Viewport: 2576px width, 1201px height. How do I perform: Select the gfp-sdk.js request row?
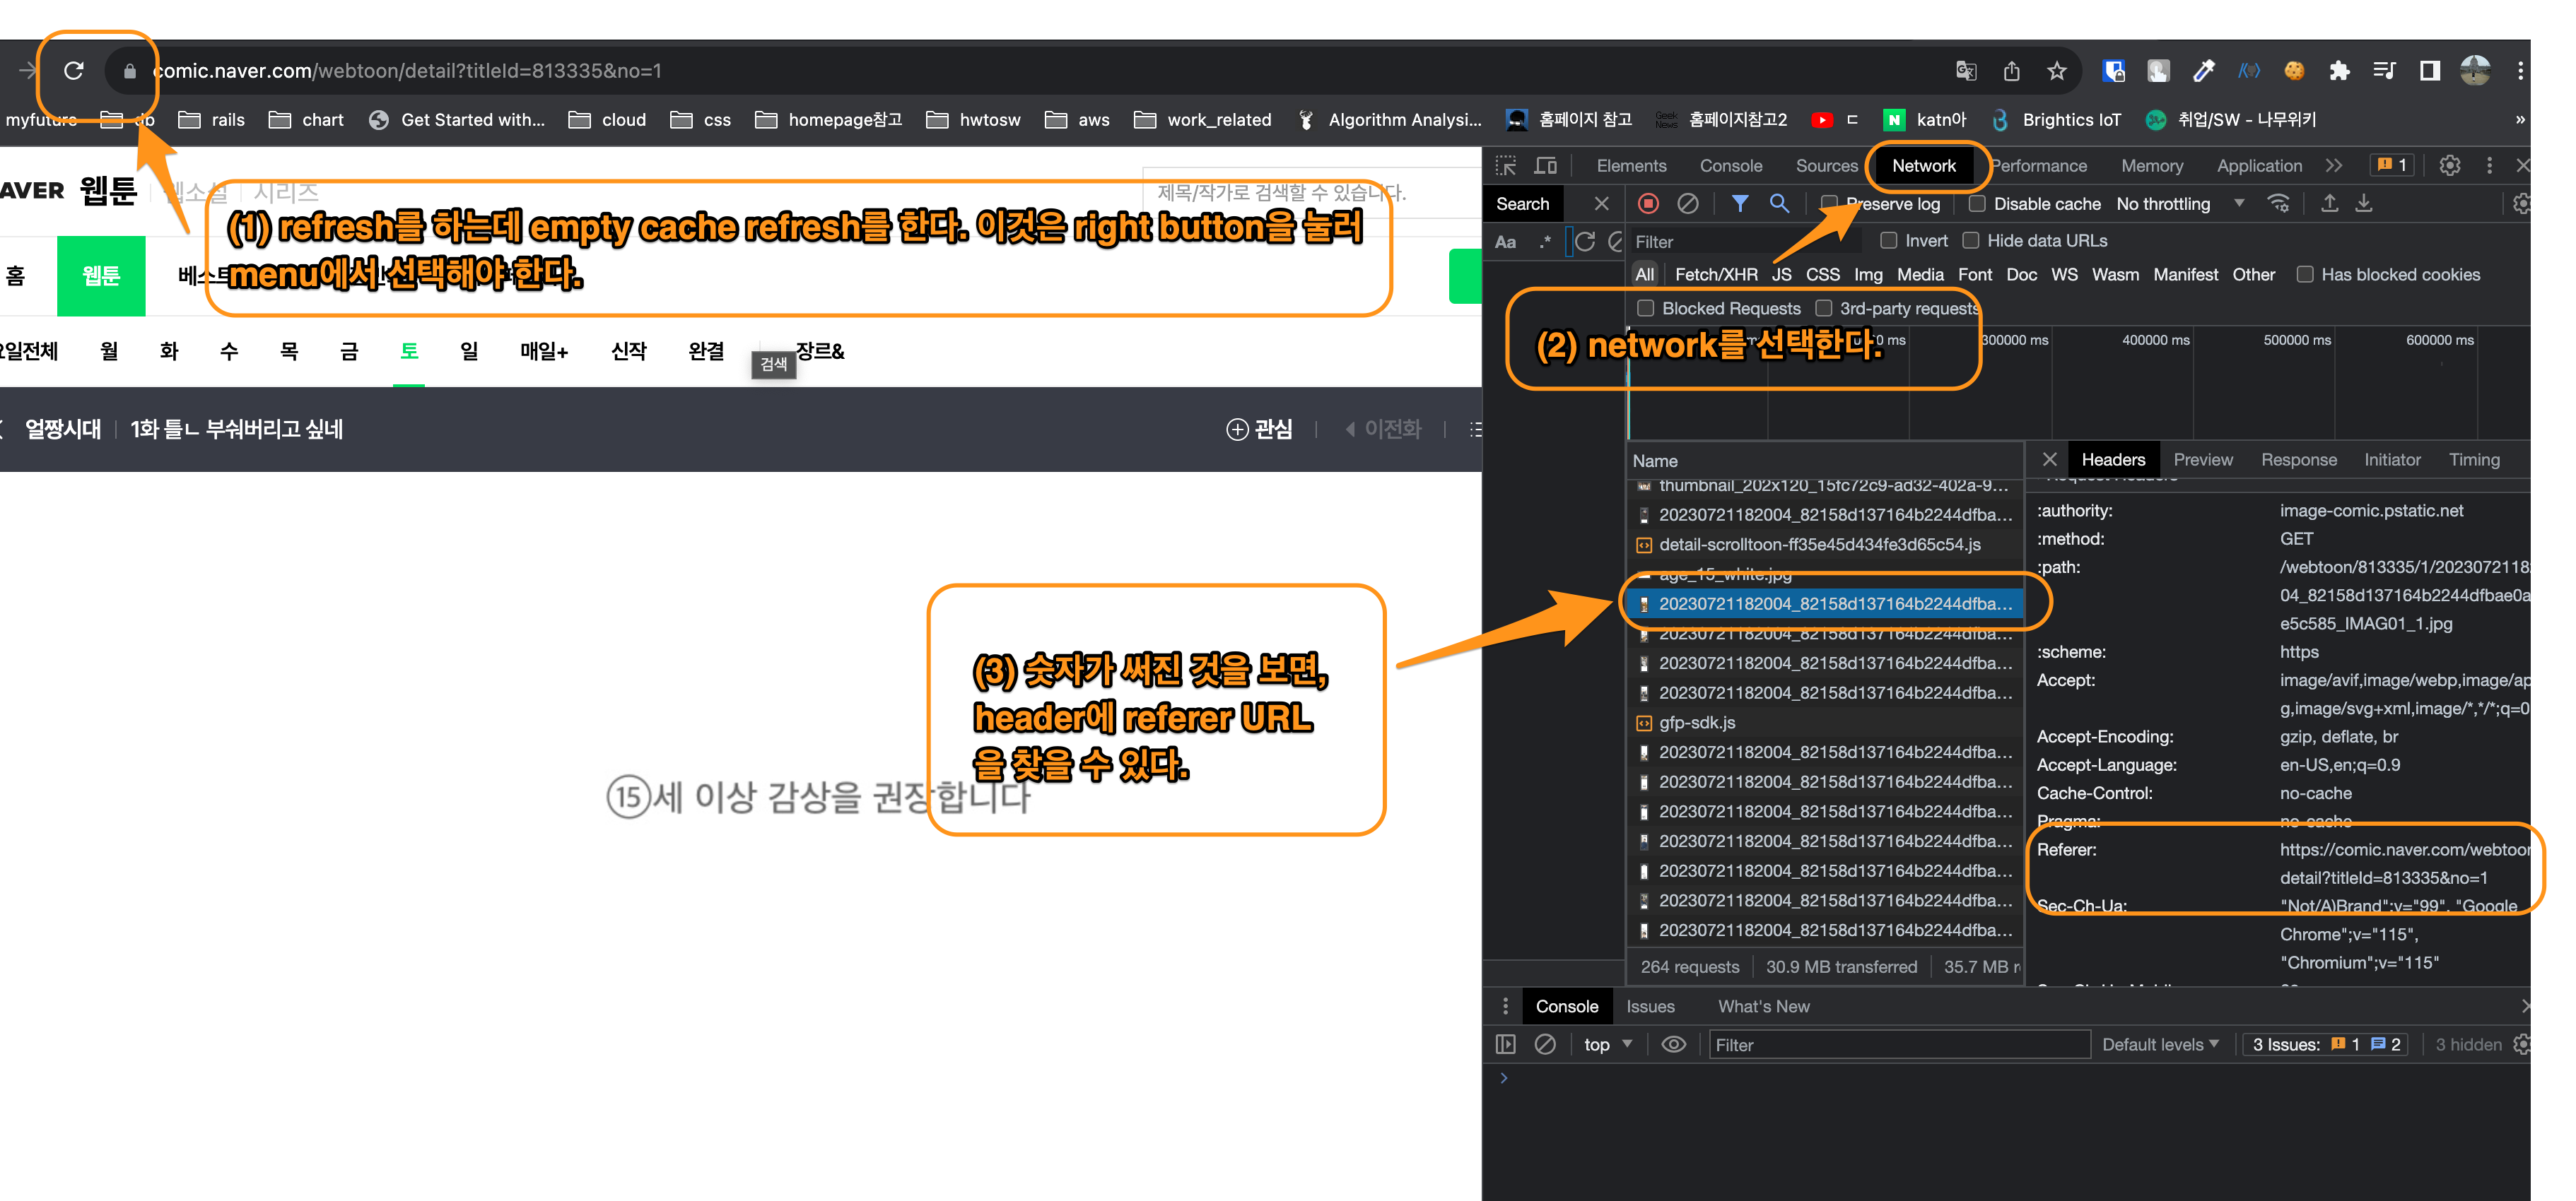pos(1697,723)
